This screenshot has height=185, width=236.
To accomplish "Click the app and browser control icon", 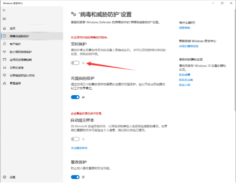I will 5,59.
